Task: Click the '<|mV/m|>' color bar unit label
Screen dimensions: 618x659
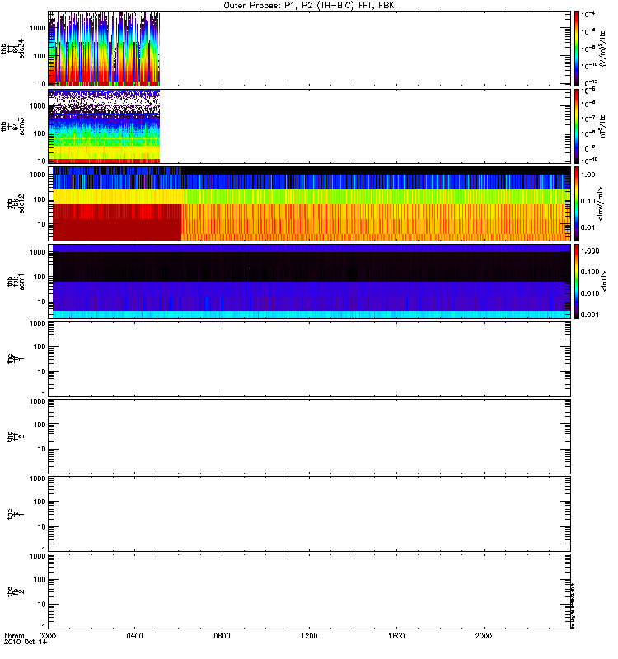Action: 601,203
